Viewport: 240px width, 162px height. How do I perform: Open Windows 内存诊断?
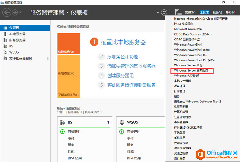coord(186,76)
